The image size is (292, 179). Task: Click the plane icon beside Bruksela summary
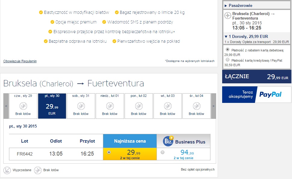(x=228, y=15)
